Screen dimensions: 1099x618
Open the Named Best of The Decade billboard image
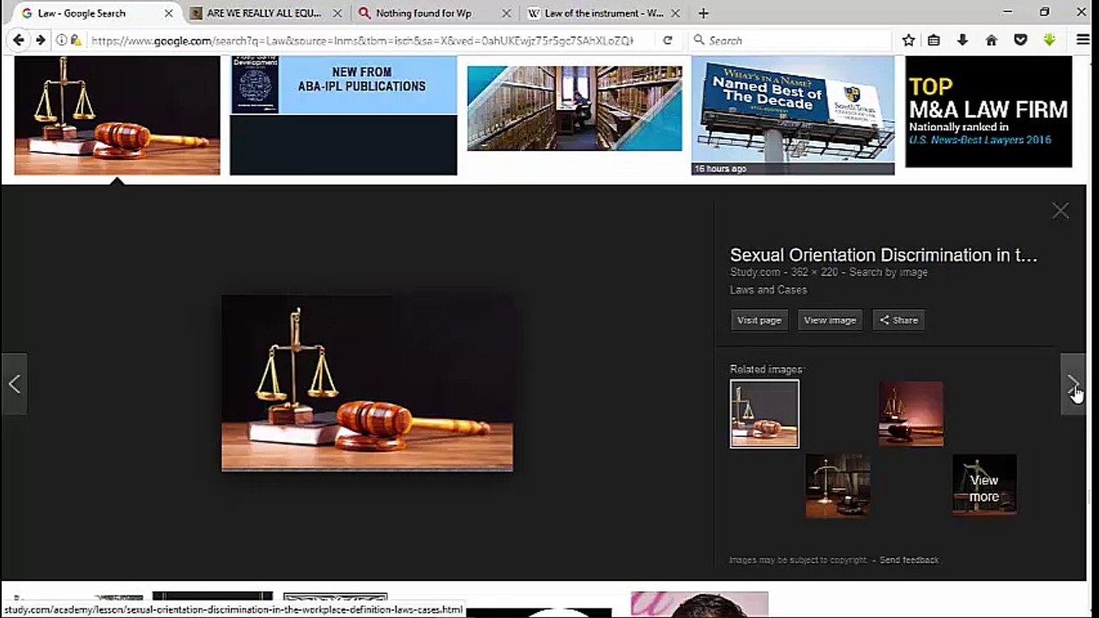click(x=793, y=115)
